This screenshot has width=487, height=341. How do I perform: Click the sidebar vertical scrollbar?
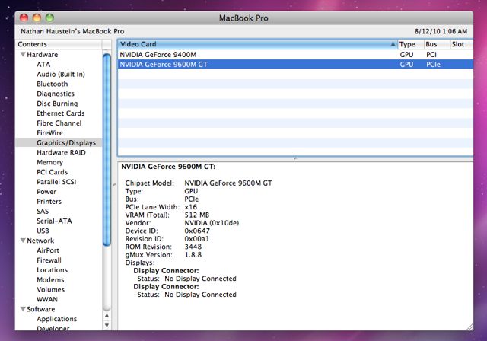pyautogui.click(x=107, y=152)
